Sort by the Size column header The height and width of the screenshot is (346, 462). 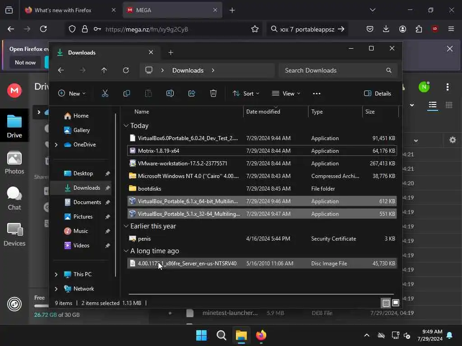370,112
